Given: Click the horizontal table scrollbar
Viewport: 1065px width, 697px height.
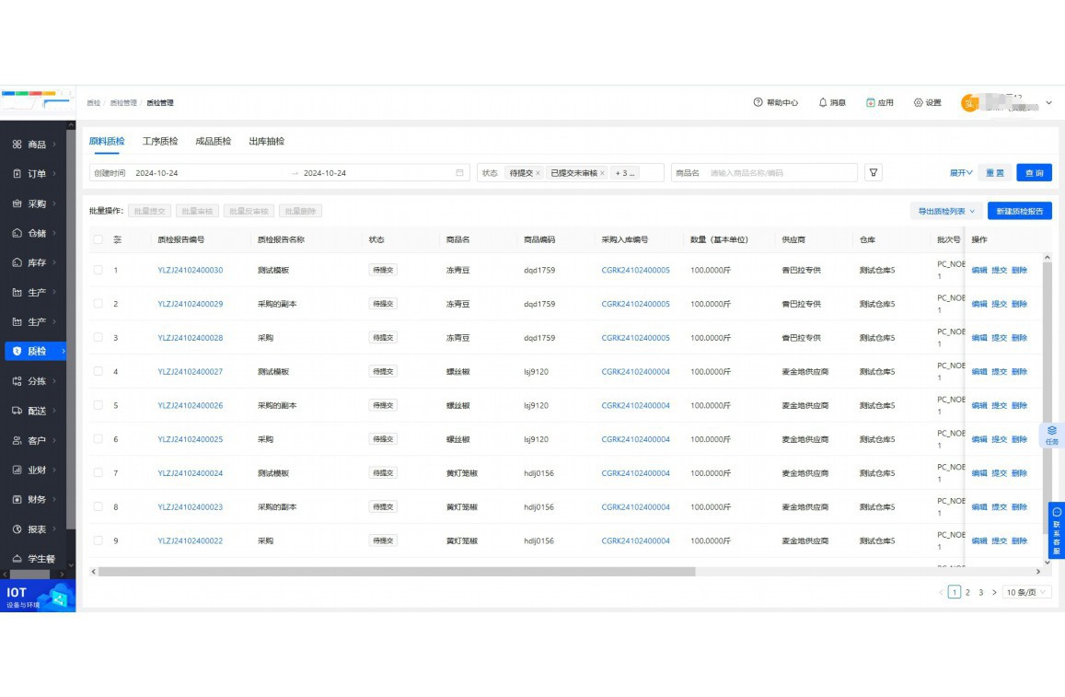Looking at the screenshot, I should click(x=396, y=572).
